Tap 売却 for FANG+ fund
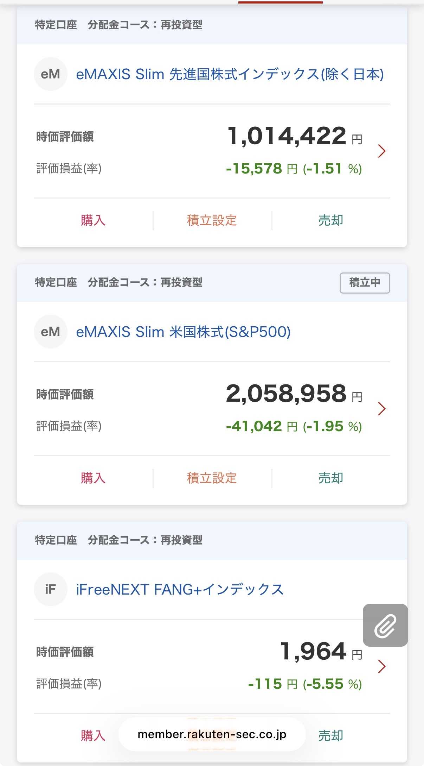Screen dimensions: 424x766 pos(330,736)
